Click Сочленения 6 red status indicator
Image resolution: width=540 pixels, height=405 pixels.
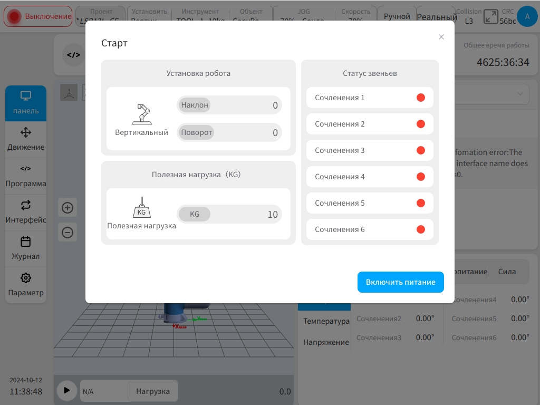click(420, 229)
